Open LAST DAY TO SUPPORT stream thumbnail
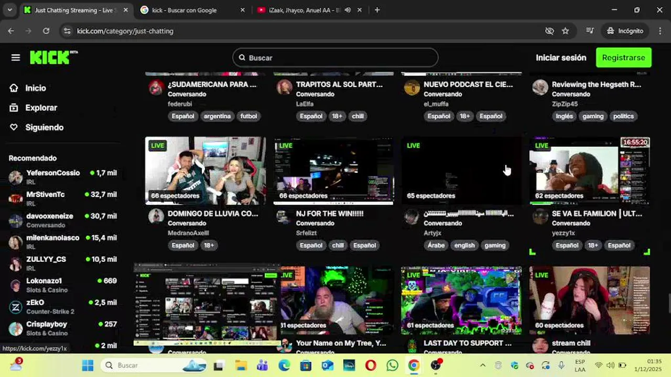This screenshot has height=377, width=671. pos(461,301)
